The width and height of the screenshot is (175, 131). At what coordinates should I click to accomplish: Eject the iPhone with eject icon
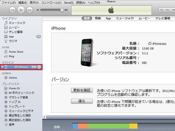click(x=39, y=67)
